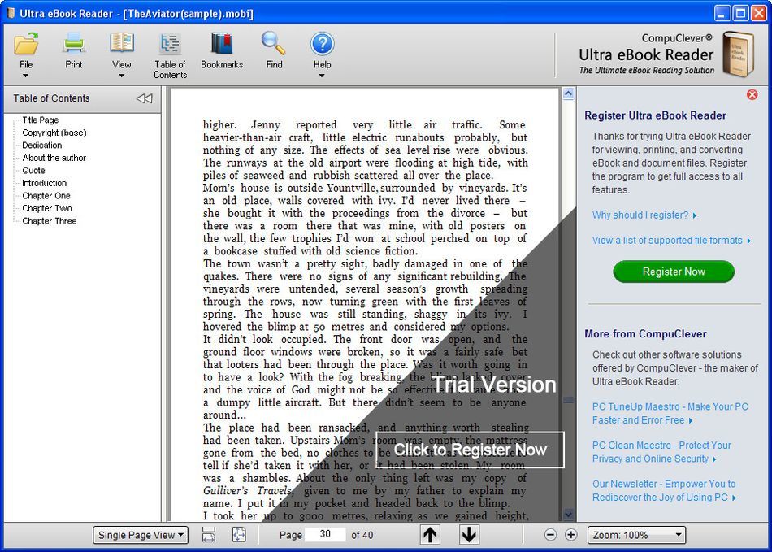Open the Zoom level dropdown
Image resolution: width=772 pixels, height=552 pixels.
[x=636, y=535]
